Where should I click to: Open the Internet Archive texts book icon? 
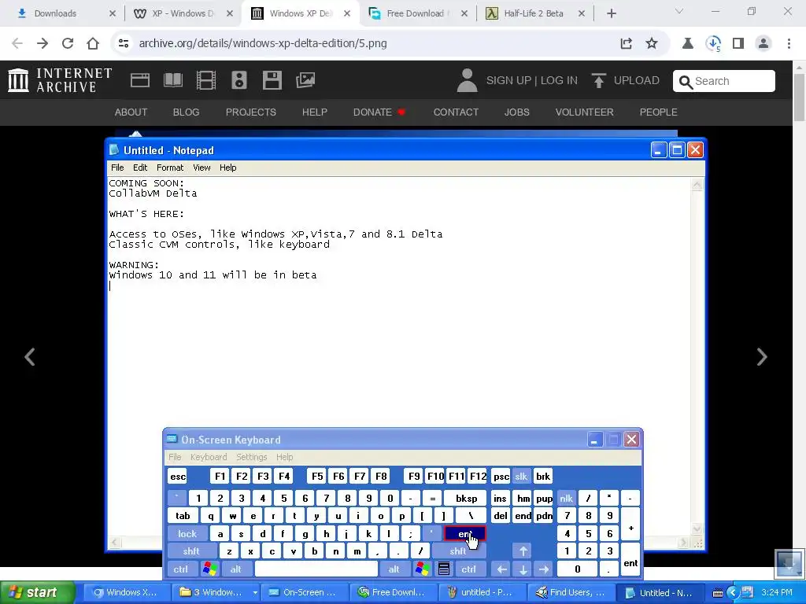point(172,80)
